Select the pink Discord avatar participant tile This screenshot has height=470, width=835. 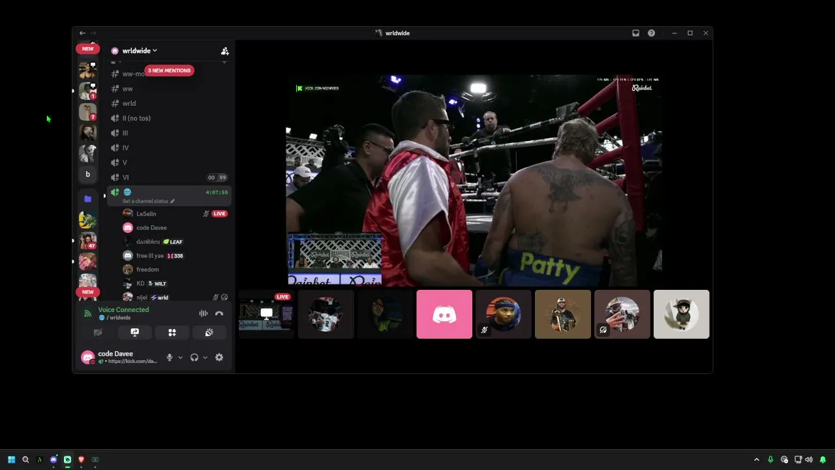point(444,315)
